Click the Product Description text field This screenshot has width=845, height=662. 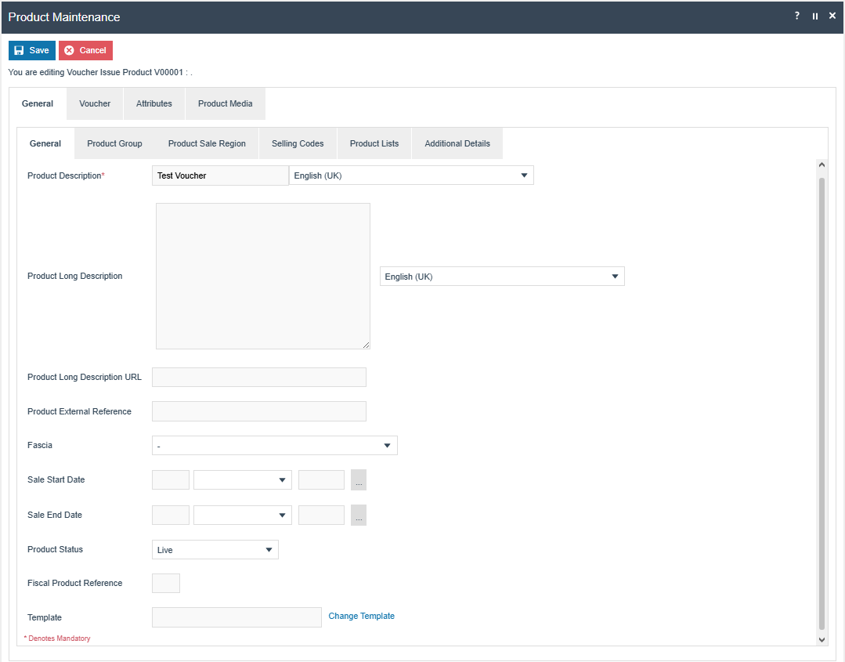[220, 175]
